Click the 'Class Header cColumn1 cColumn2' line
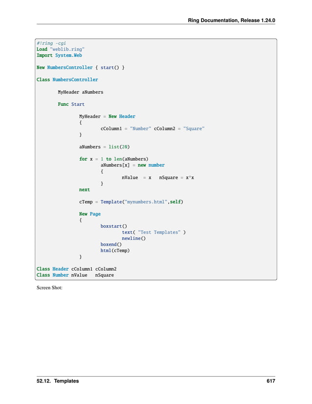 click(x=76, y=269)
